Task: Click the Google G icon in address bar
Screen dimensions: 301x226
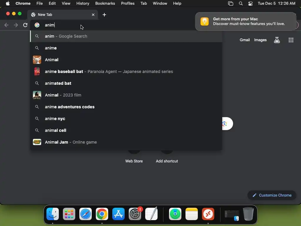Action: tap(37, 25)
